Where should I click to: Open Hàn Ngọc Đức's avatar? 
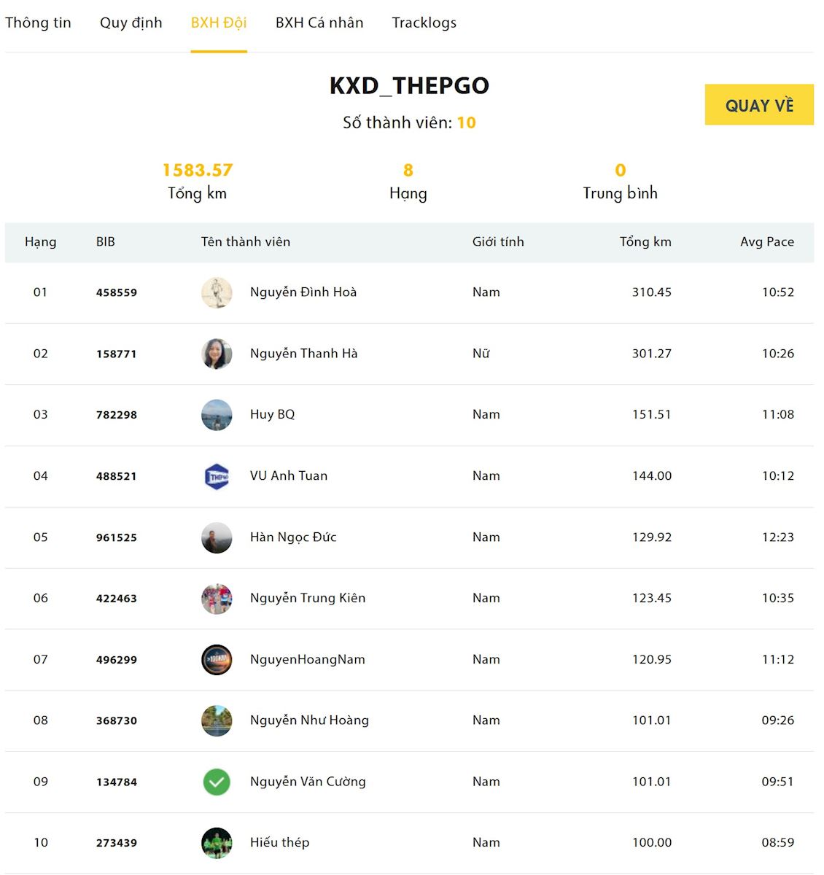tap(217, 537)
